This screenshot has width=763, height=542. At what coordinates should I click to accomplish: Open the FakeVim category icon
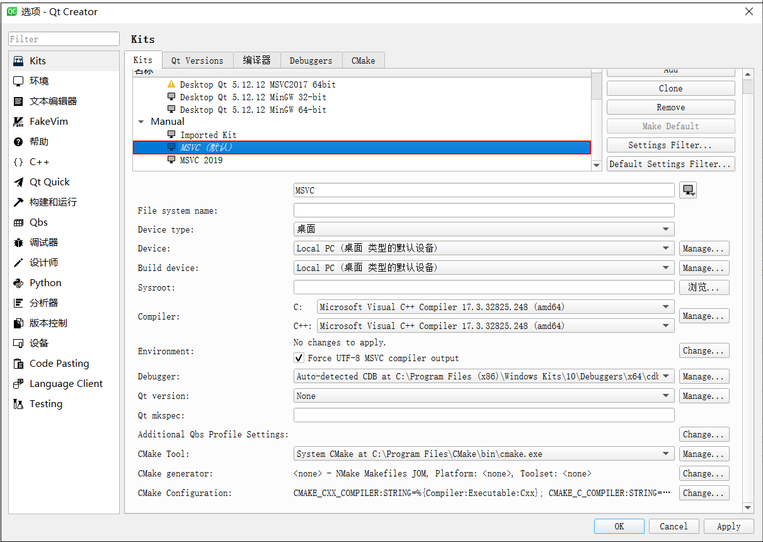18,122
